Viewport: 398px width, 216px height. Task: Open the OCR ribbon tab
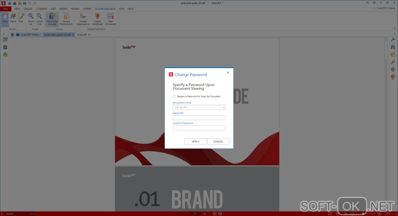pyautogui.click(x=122, y=9)
